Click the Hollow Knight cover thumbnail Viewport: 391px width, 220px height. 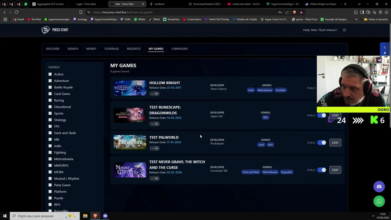pyautogui.click(x=130, y=88)
